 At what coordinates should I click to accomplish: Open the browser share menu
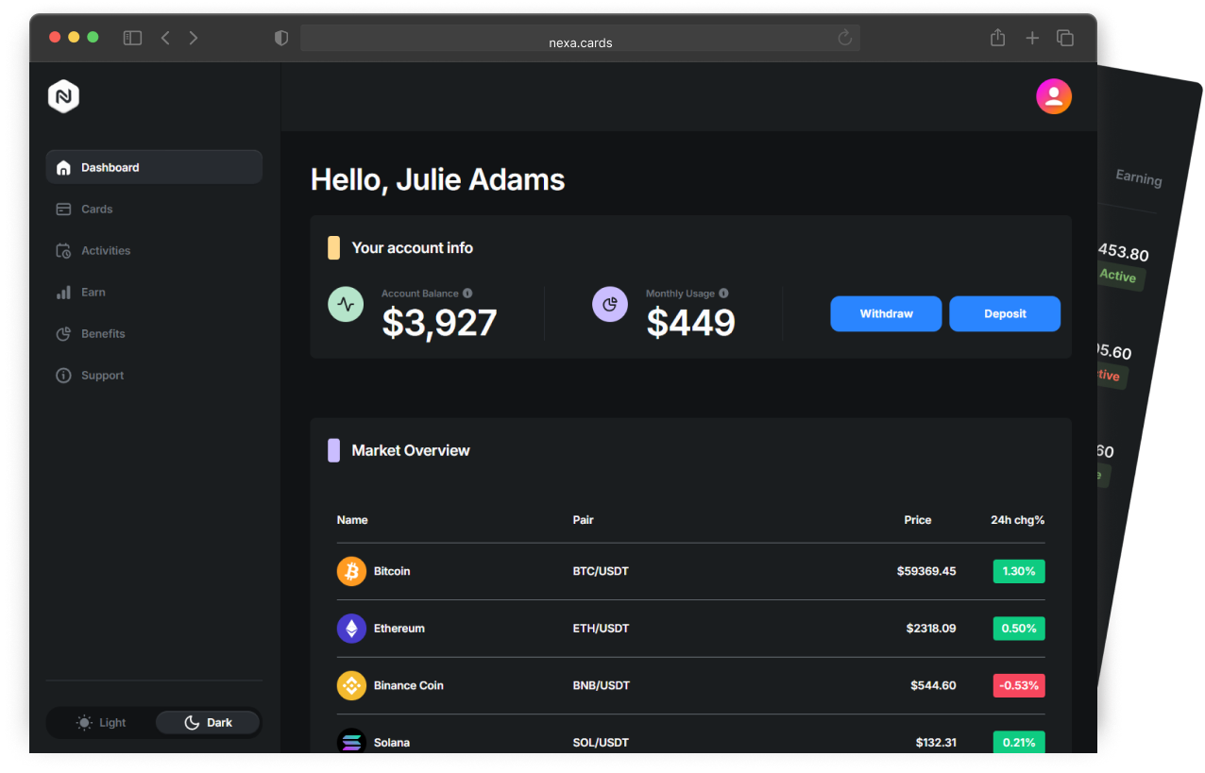[x=997, y=38]
